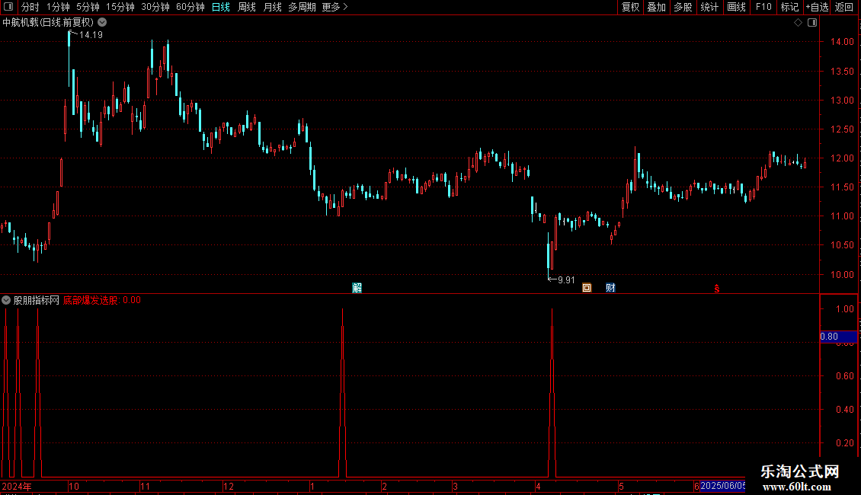
Task: Click the 回 event marker icon
Action: click(x=587, y=288)
